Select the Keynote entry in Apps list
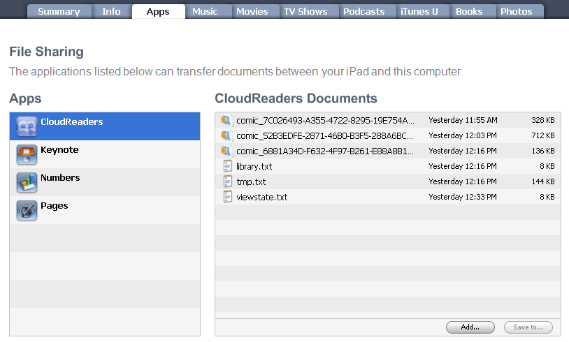 [105, 154]
